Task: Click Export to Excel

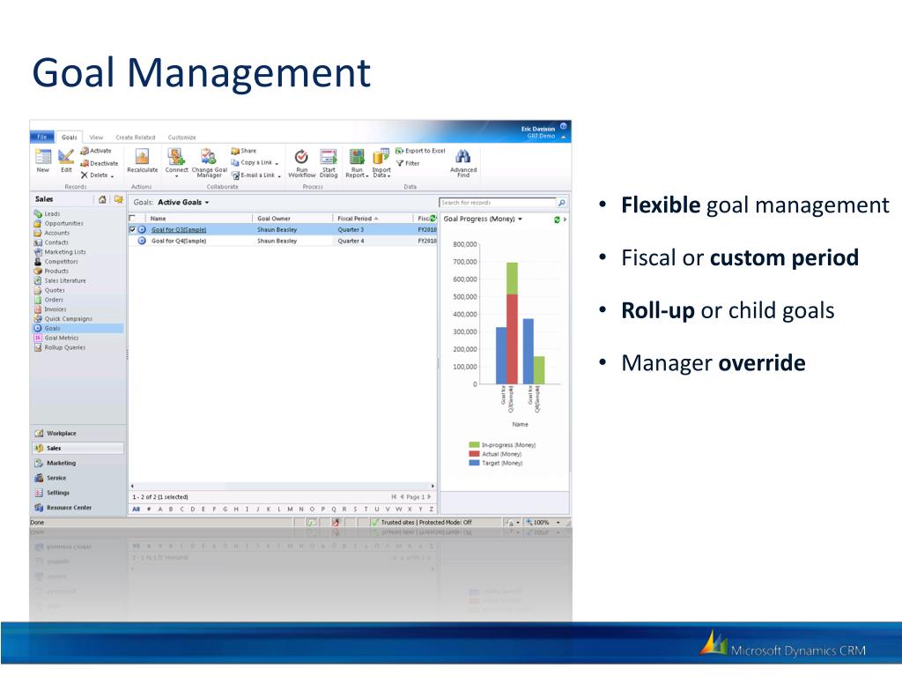Action: (420, 151)
